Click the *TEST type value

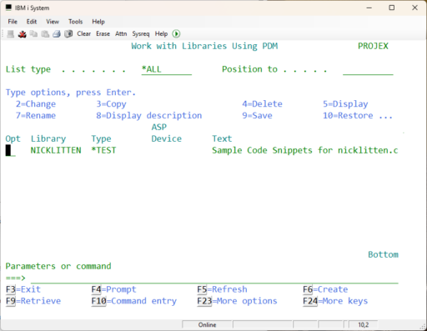pos(103,151)
